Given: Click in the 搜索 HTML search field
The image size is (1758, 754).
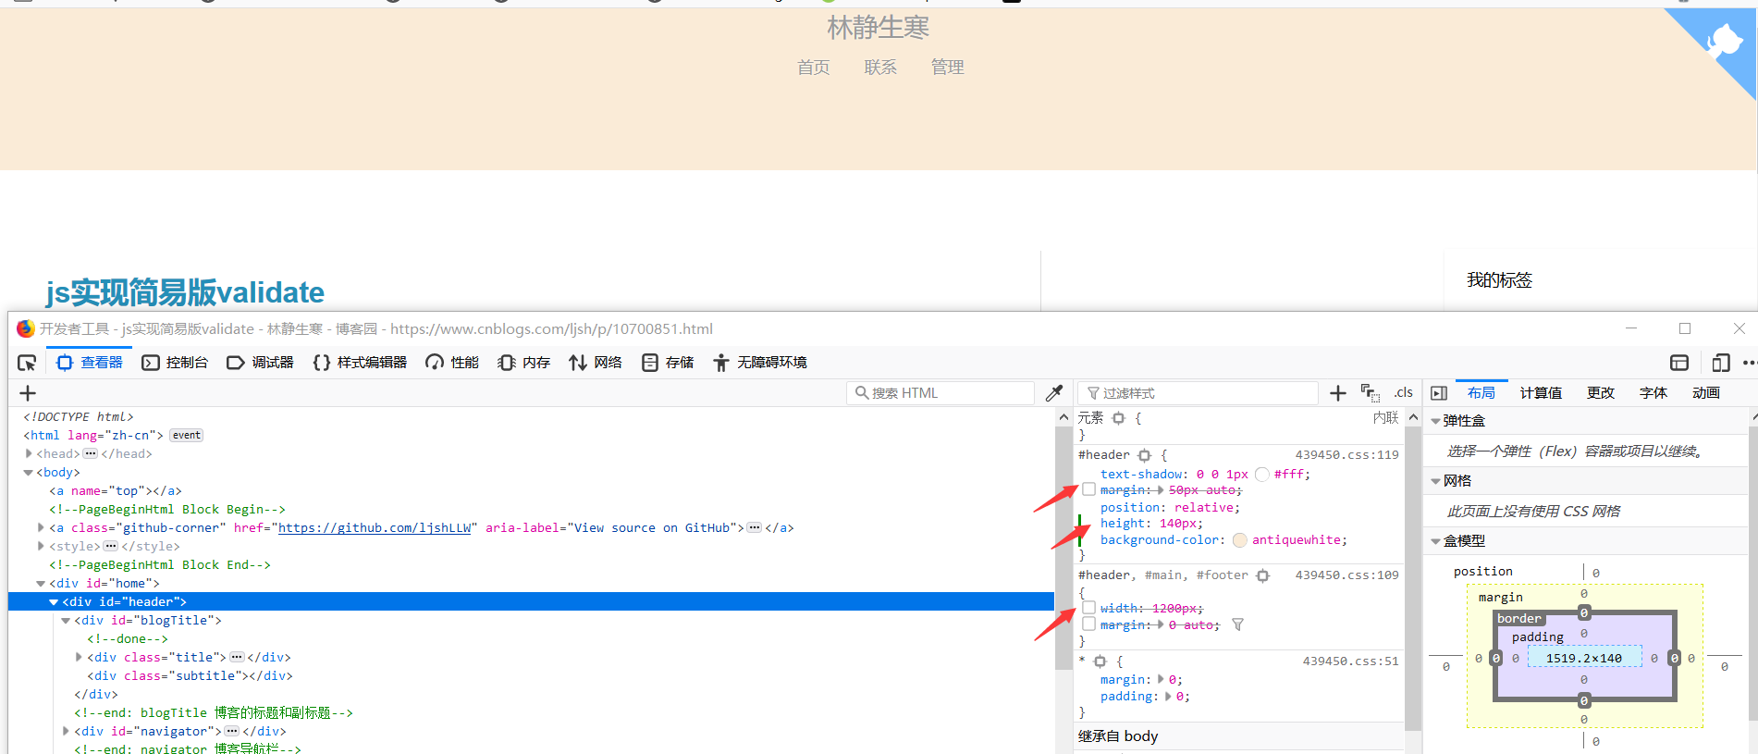Looking at the screenshot, I should 940,393.
